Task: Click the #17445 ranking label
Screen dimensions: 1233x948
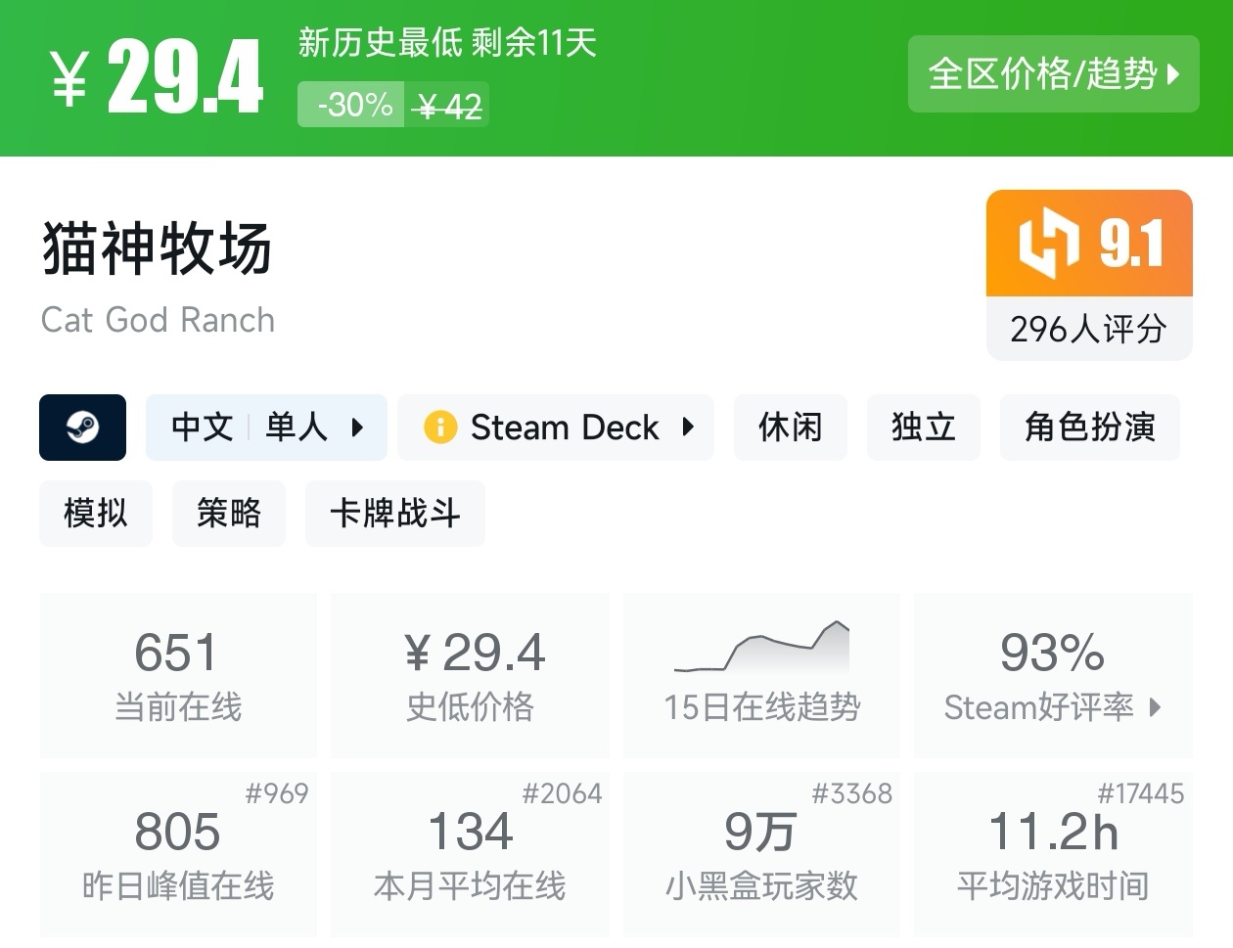Action: 1141,793
